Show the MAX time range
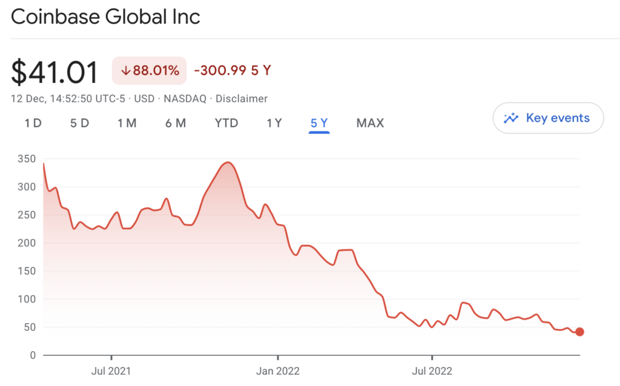Screen dimensions: 620x386 point(370,123)
